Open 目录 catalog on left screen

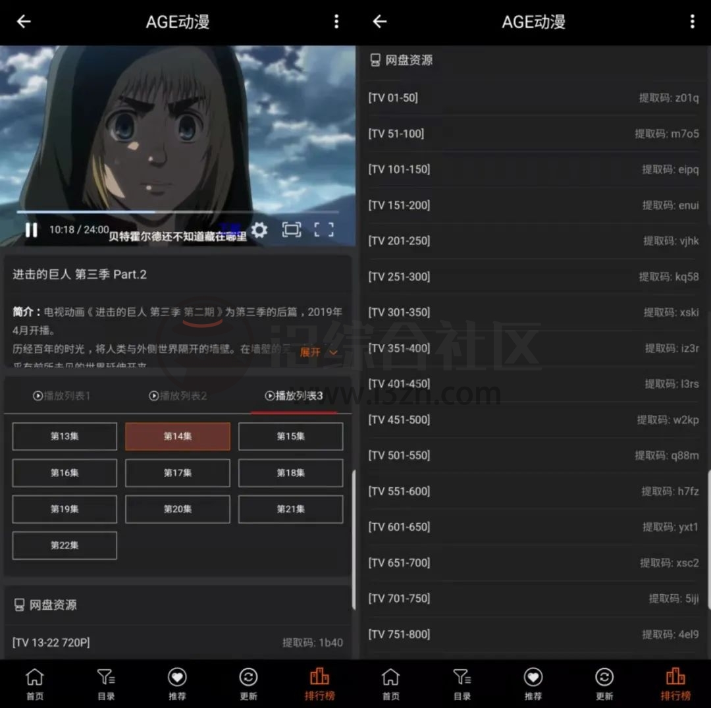tap(106, 684)
